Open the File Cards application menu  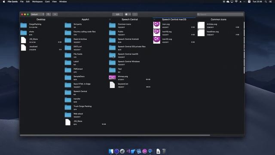pos(12,2)
